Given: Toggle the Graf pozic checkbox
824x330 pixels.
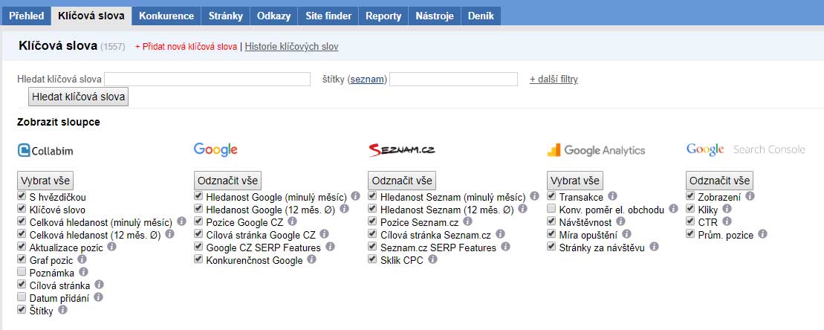Looking at the screenshot, I should (22, 259).
